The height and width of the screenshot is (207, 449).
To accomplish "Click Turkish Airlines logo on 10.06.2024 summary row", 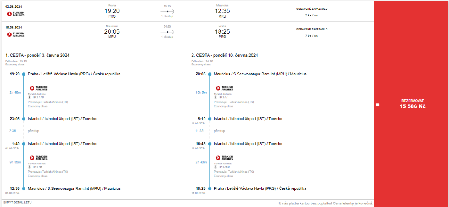I will (16, 34).
